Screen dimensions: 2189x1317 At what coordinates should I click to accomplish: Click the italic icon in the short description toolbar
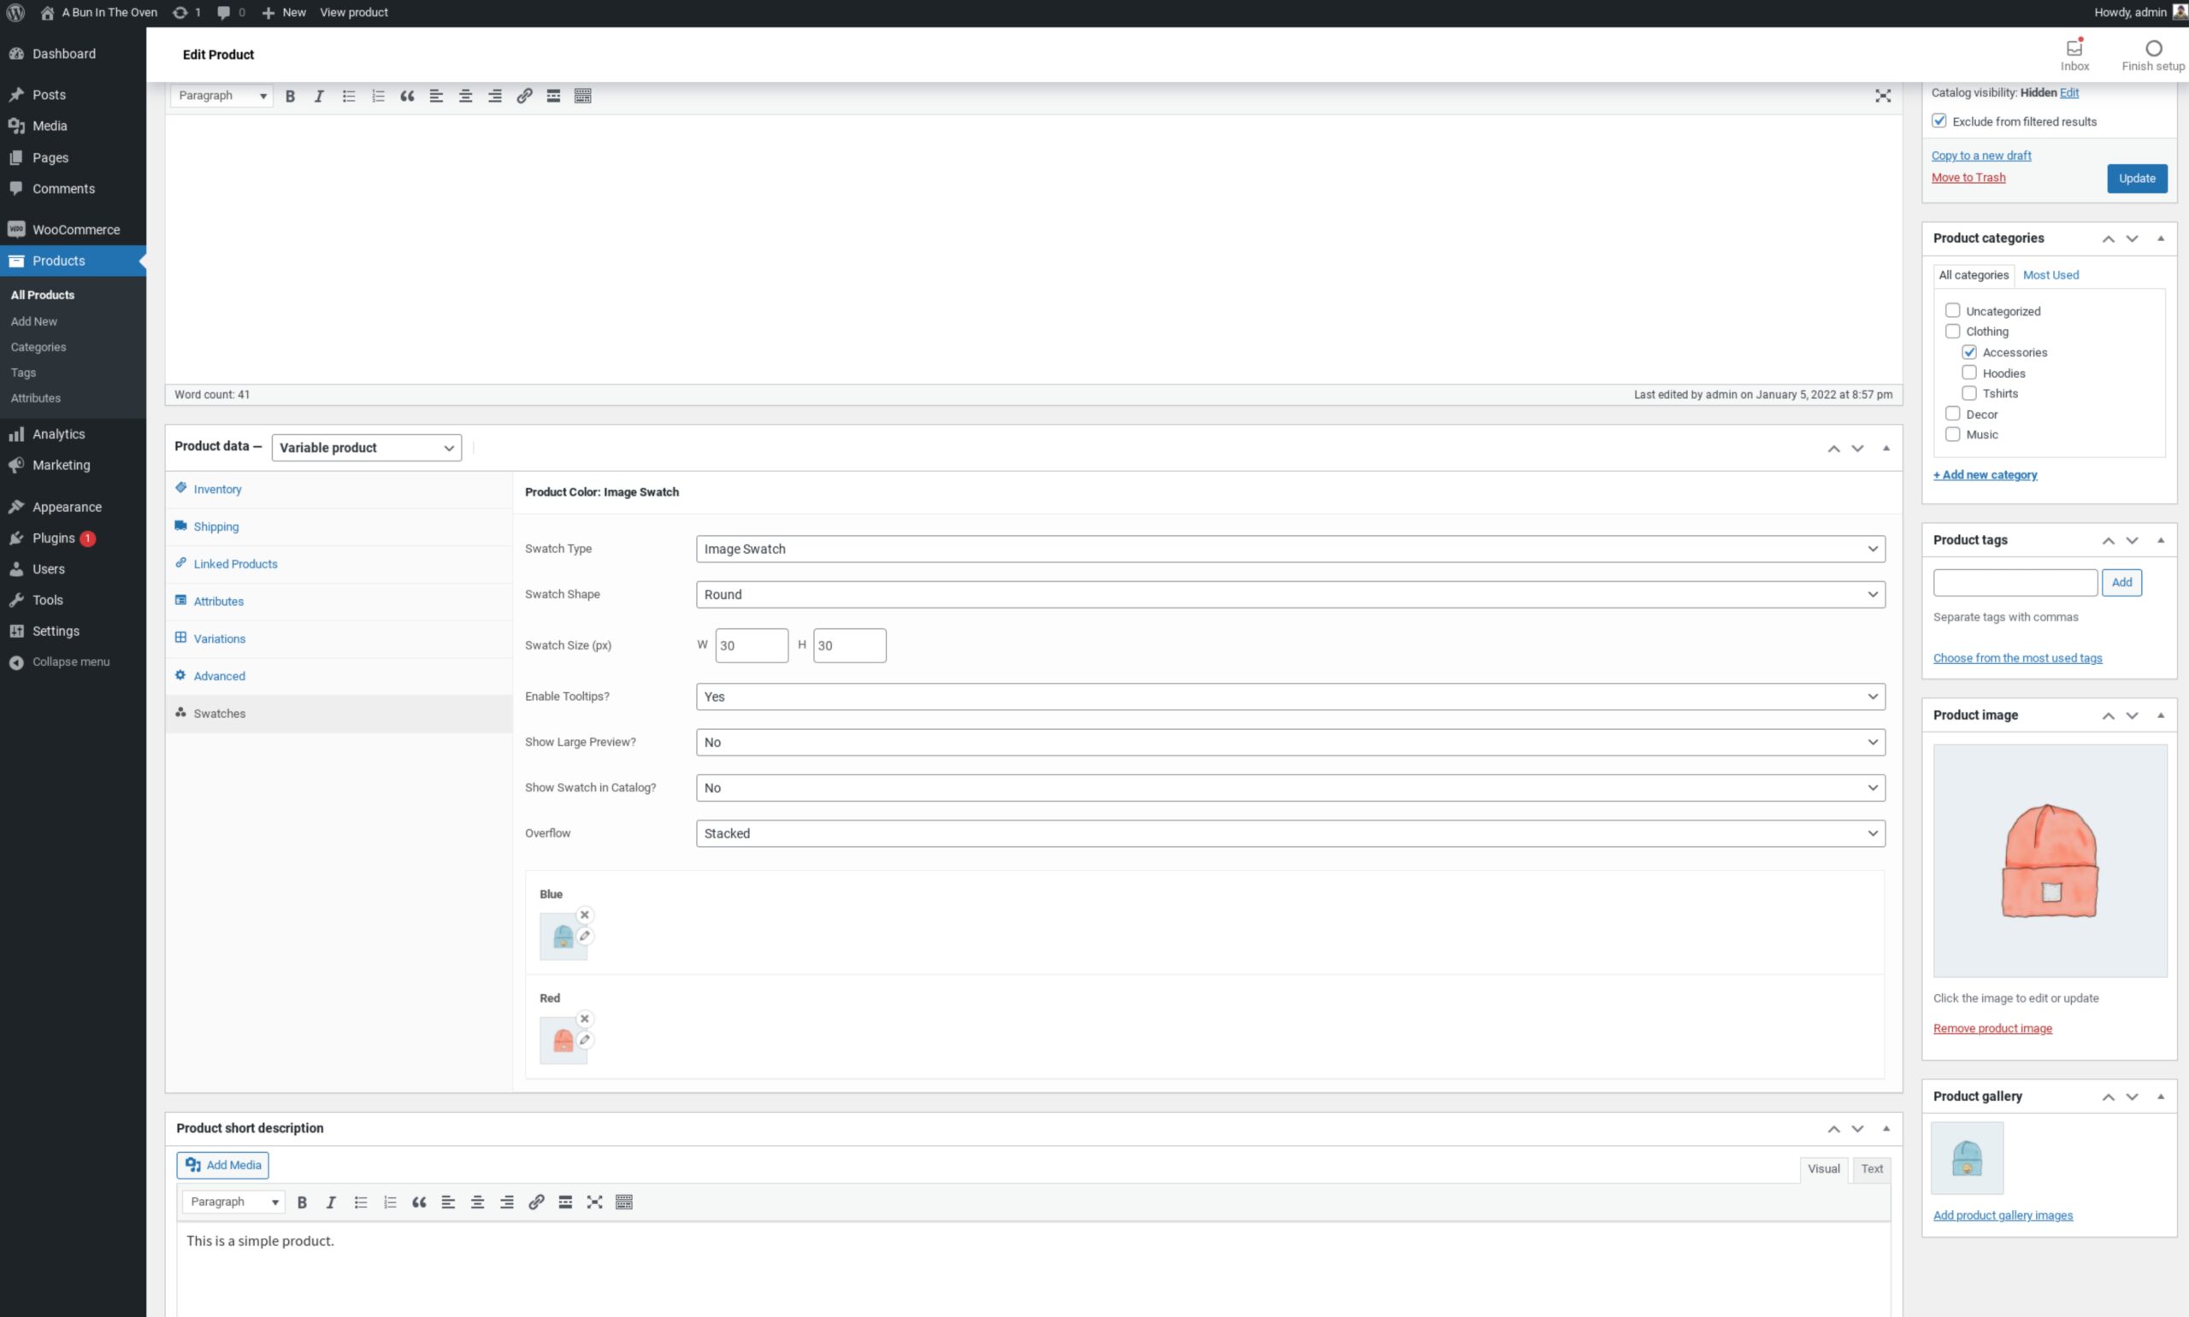coord(330,1202)
